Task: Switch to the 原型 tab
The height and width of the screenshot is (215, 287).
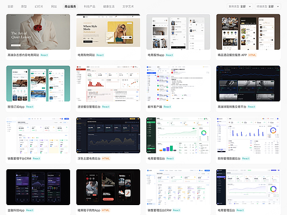Action: click(24, 7)
